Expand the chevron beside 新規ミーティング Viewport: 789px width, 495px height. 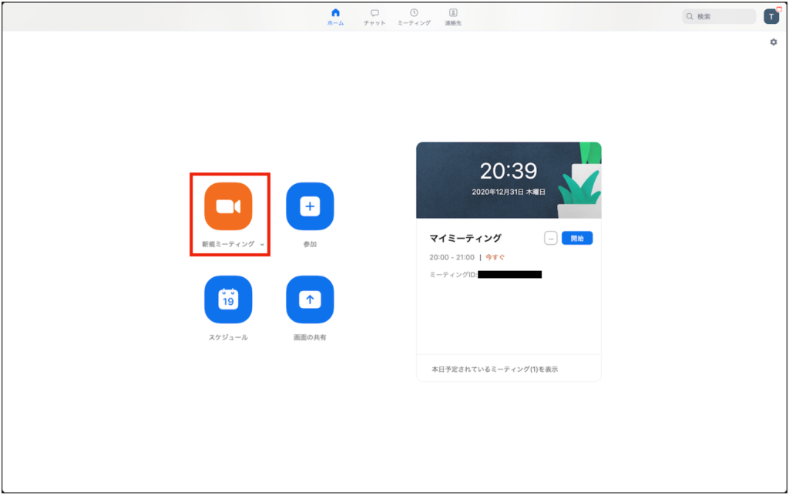pyautogui.click(x=263, y=245)
